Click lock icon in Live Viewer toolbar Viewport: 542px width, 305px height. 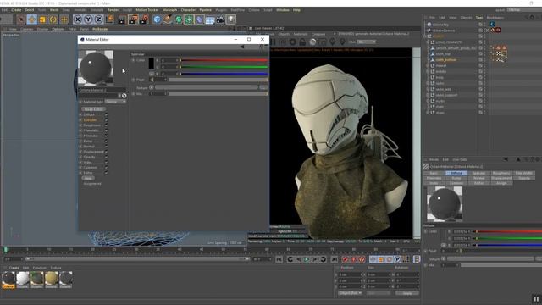[x=302, y=42]
